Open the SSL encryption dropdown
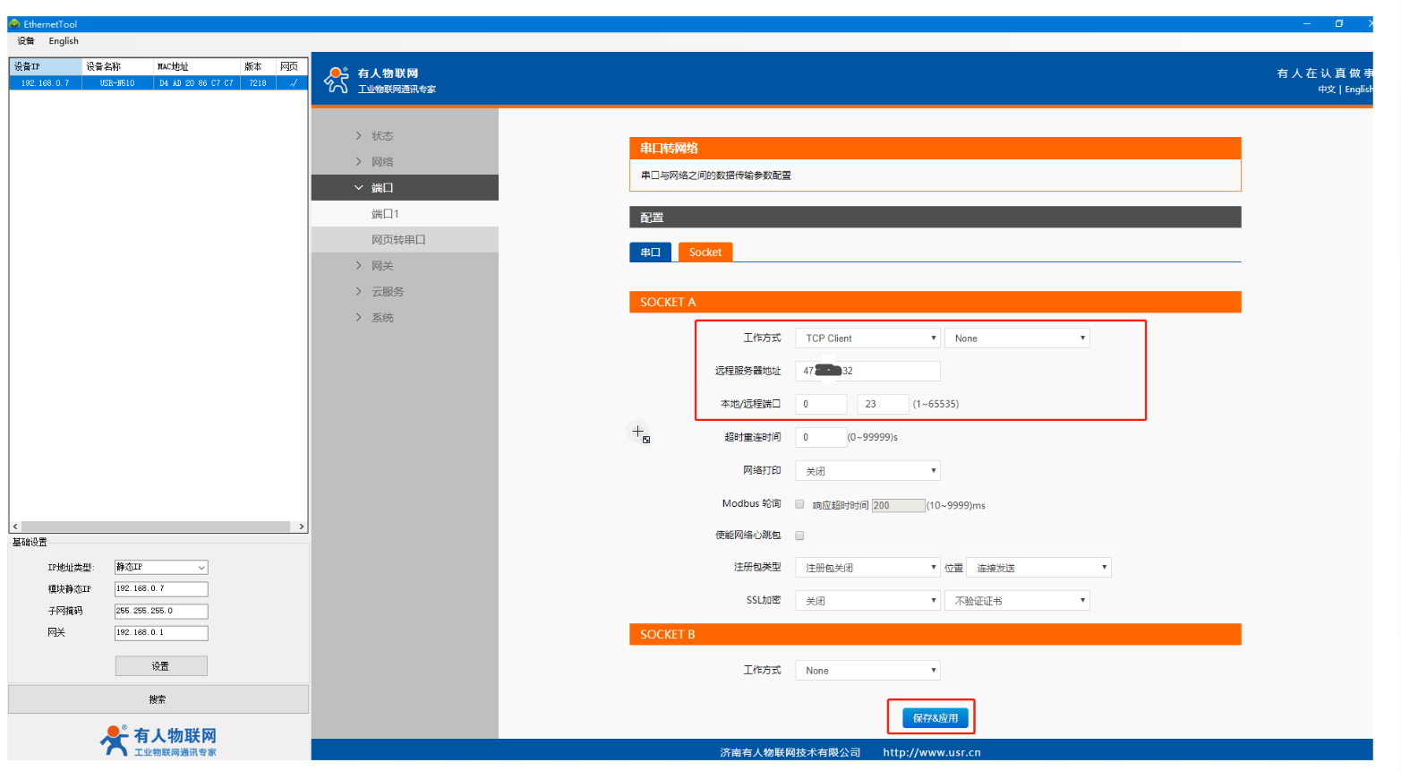Image resolution: width=1401 pixels, height=771 pixels. point(867,601)
